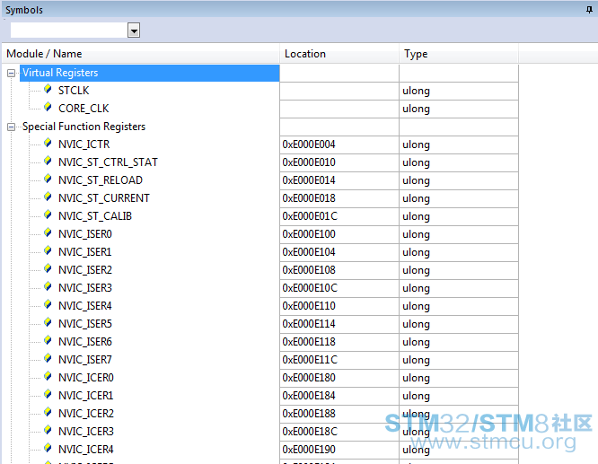Select the NVIC_ST_RELOAD entry name

click(x=101, y=180)
